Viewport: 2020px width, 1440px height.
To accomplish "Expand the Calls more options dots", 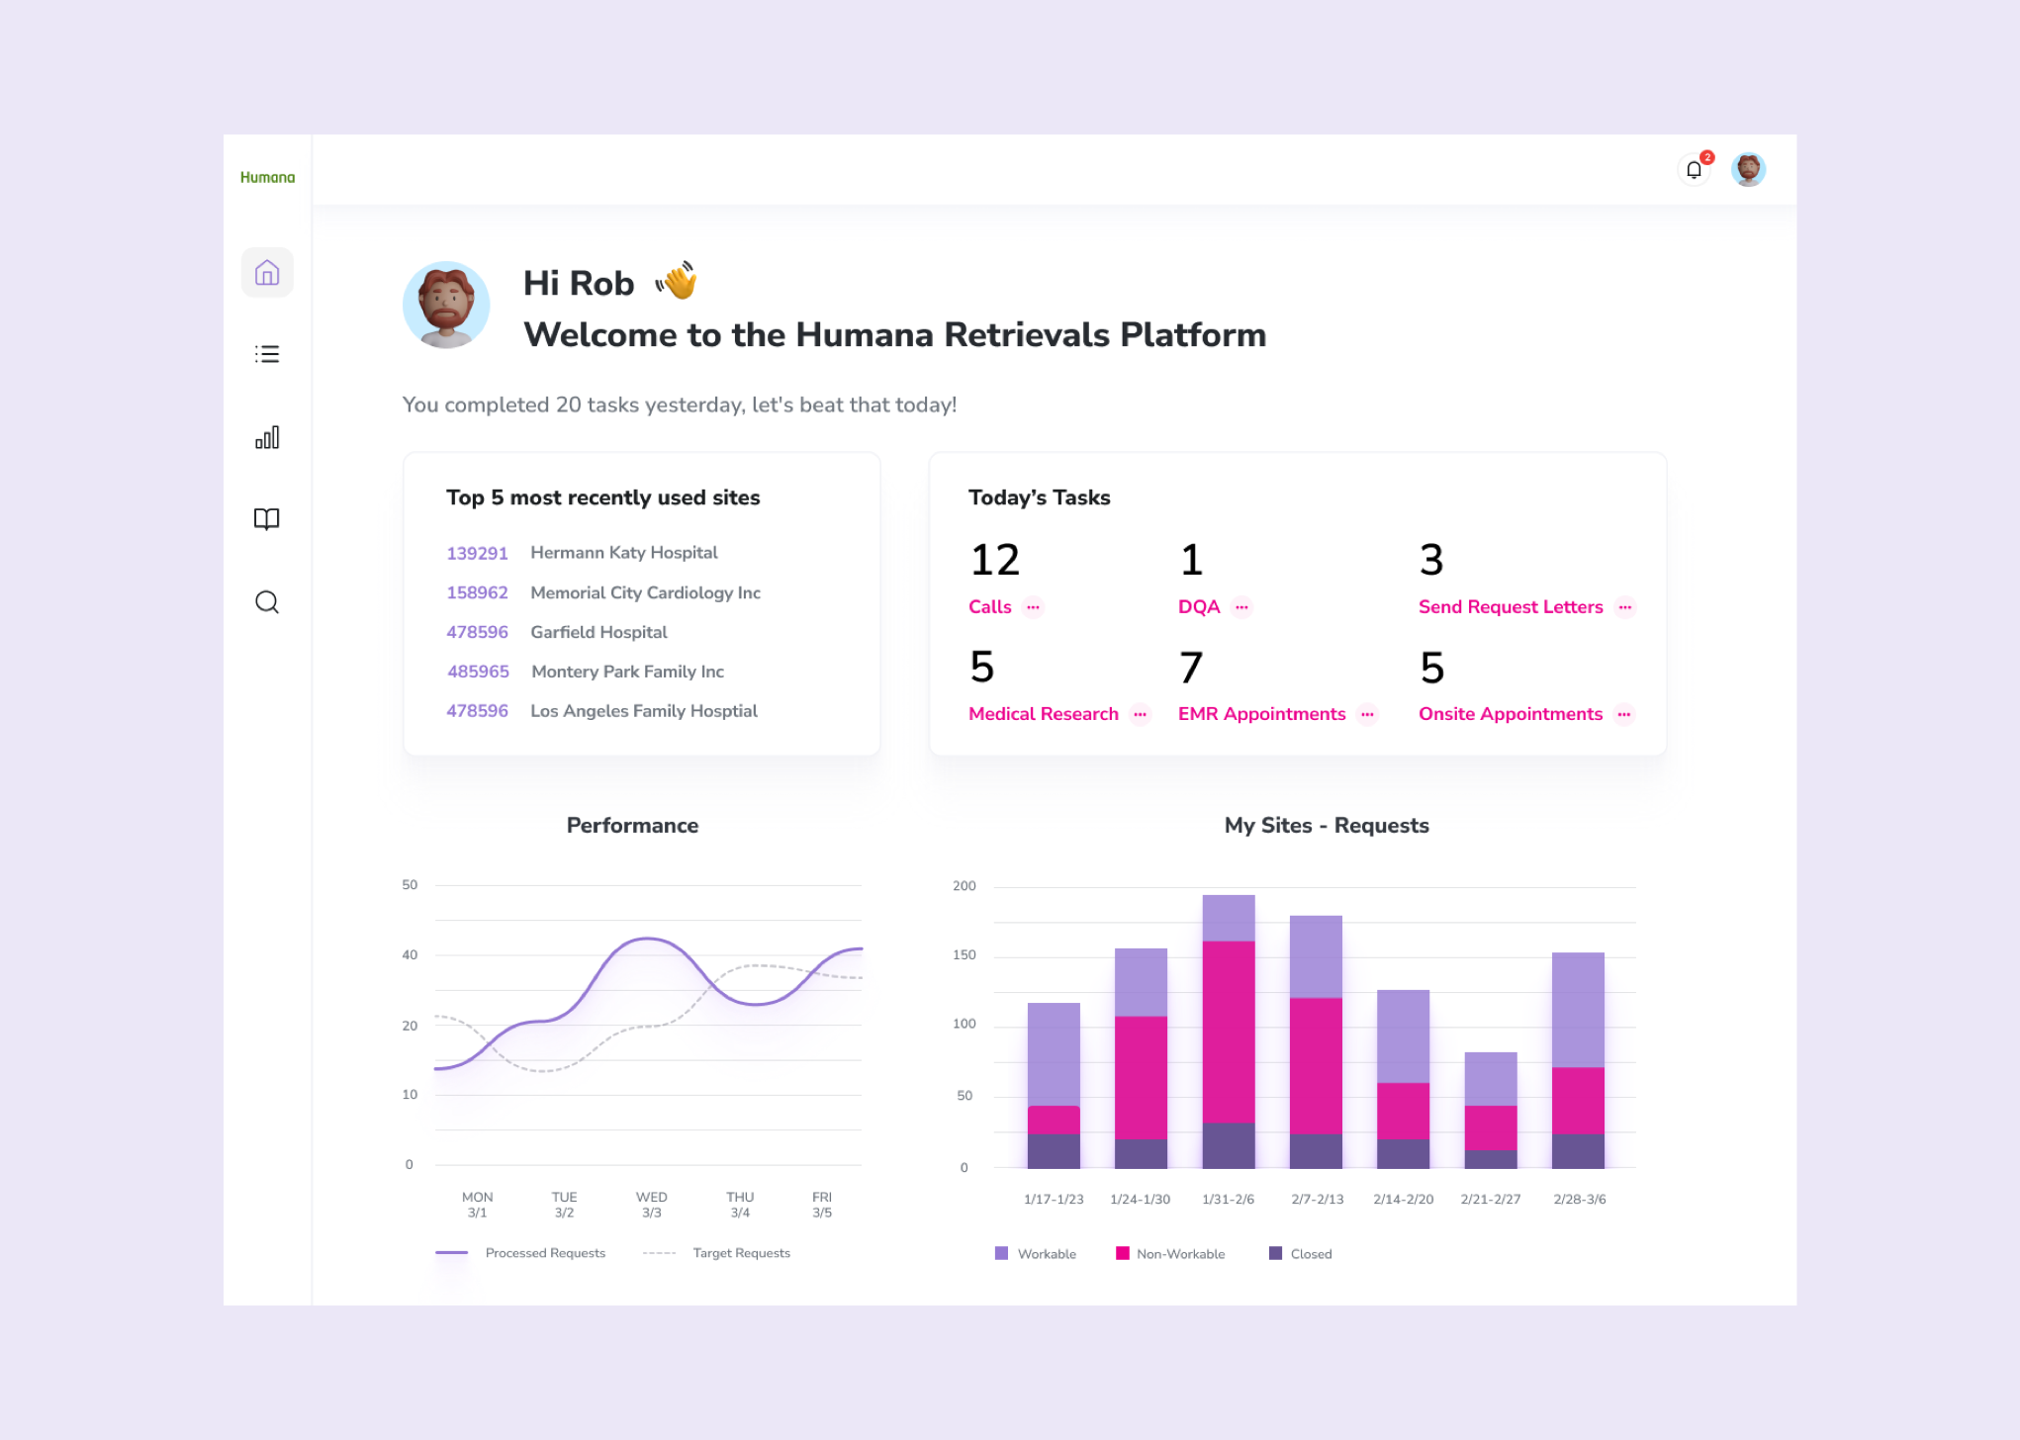I will pos(1034,607).
